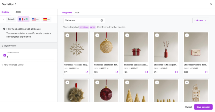Image resolution: width=215 pixels, height=112 pixels.
Task: Add a new variable group
Action: point(13,65)
